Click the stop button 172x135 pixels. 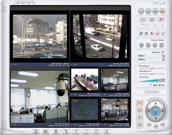pos(152,19)
